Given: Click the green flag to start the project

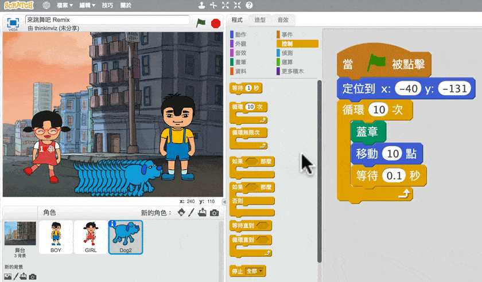Looking at the screenshot, I should coord(201,23).
